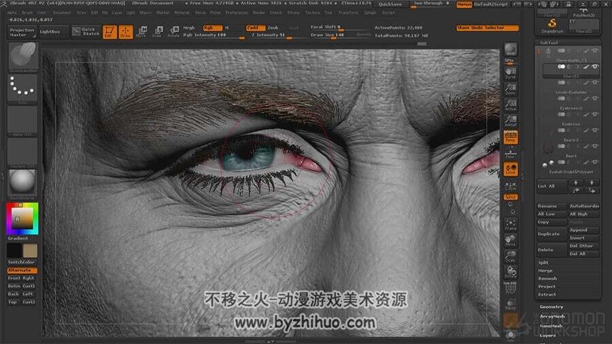The height and width of the screenshot is (344, 612).
Task: Toggle eye visibility of selected Beard subtool
Action: 595,67
